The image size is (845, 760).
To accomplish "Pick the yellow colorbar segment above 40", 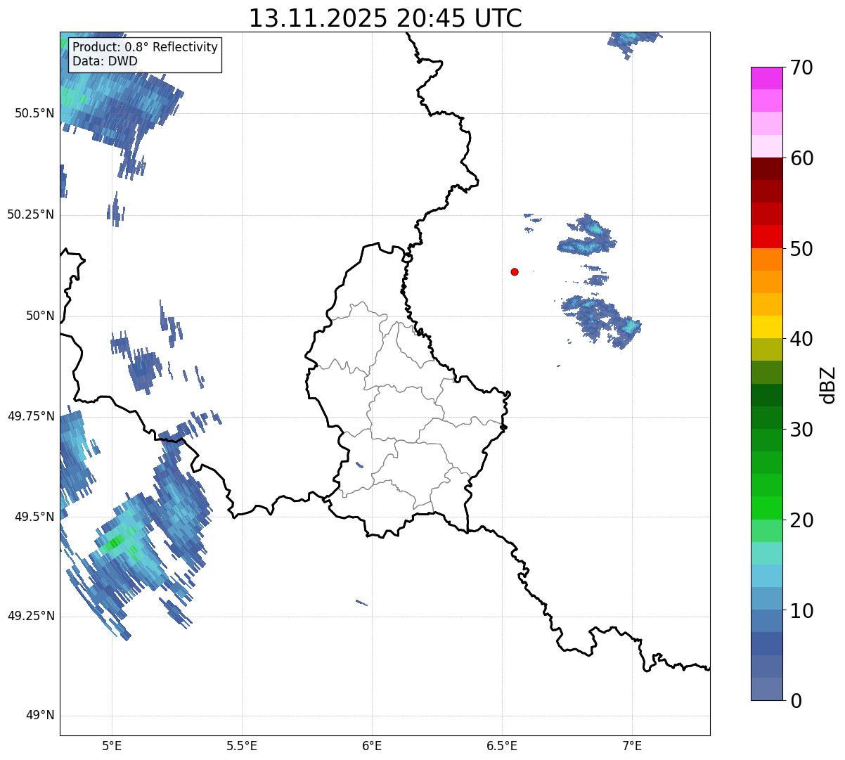I will click(x=766, y=327).
